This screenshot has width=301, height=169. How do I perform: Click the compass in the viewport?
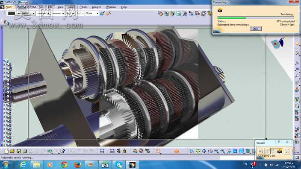(x=277, y=43)
